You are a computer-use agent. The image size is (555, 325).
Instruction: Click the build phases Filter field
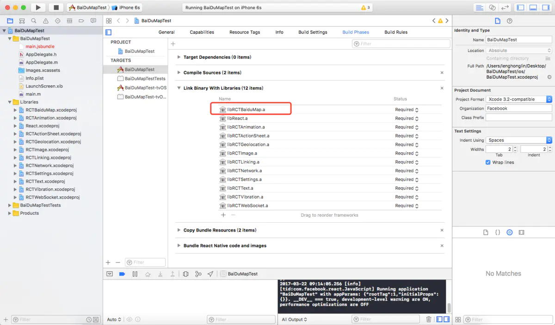(x=401, y=44)
